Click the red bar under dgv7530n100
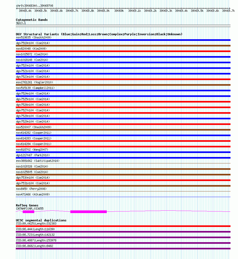Viewport: 238px width, 259px height. [x=123, y=180]
